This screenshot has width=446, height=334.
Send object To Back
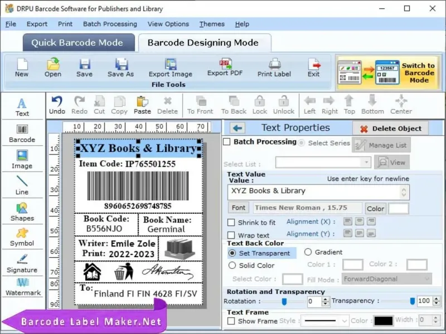(x=234, y=105)
